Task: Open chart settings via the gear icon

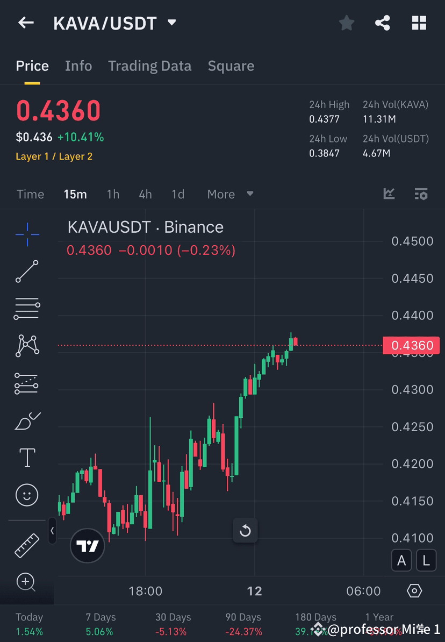Action: coord(414,590)
